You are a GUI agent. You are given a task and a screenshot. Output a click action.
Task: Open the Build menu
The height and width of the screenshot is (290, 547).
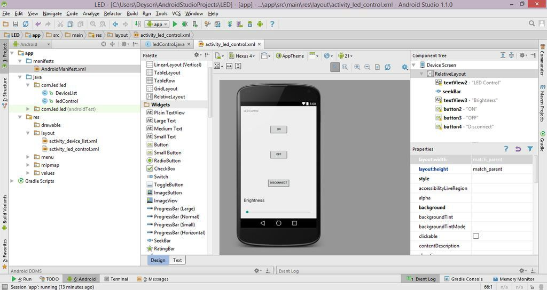pyautogui.click(x=132, y=13)
